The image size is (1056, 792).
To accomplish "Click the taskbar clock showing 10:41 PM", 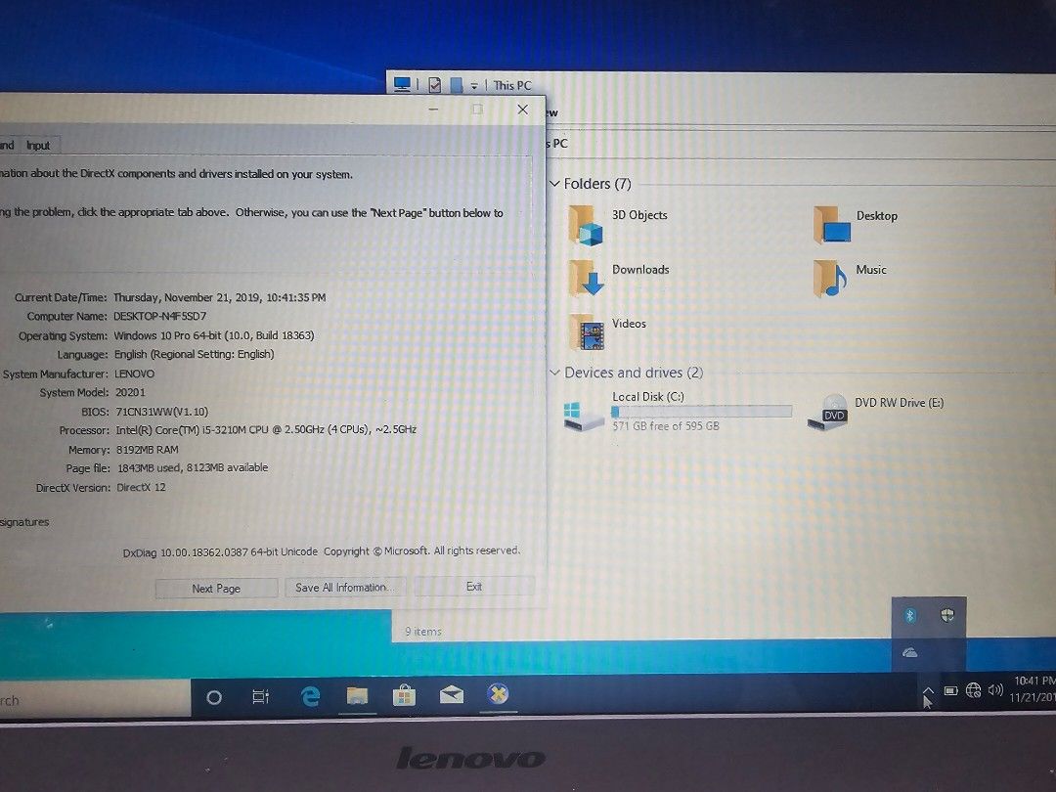I will tap(1034, 689).
